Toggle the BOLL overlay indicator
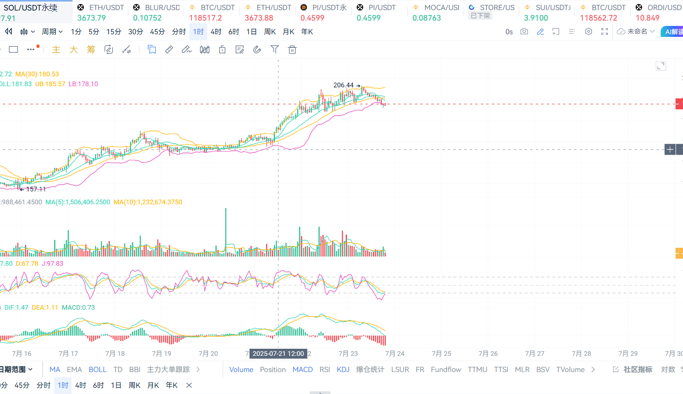The height and width of the screenshot is (394, 683). point(98,369)
